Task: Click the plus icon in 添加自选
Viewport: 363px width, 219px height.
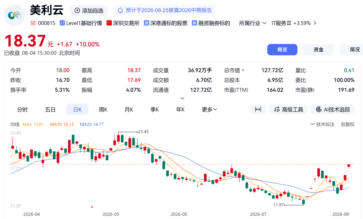Action: pyautogui.click(x=77, y=10)
